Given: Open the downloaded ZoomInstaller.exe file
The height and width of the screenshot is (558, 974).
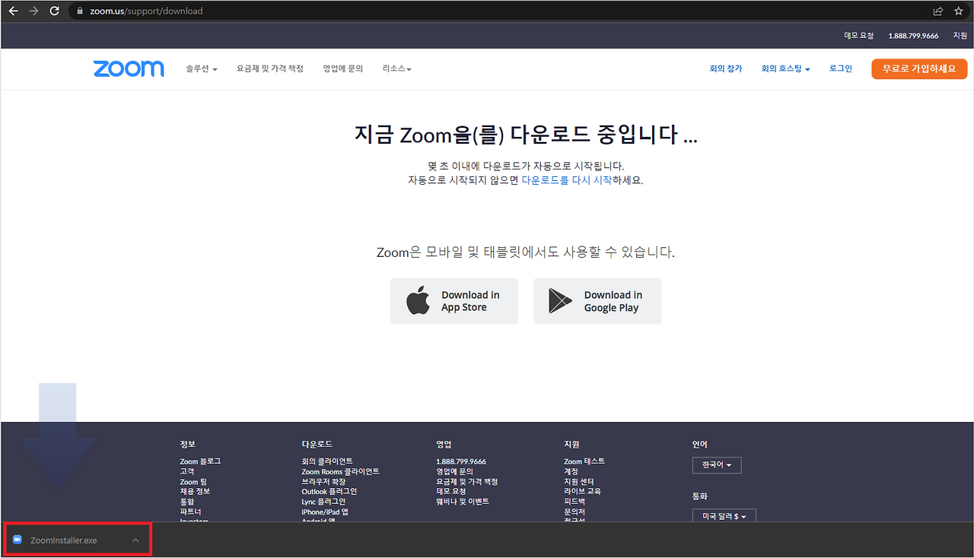Looking at the screenshot, I should pyautogui.click(x=64, y=541).
